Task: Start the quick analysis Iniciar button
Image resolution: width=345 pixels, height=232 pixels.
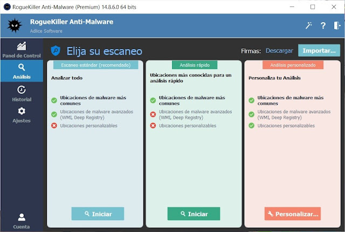Action: (x=194, y=214)
